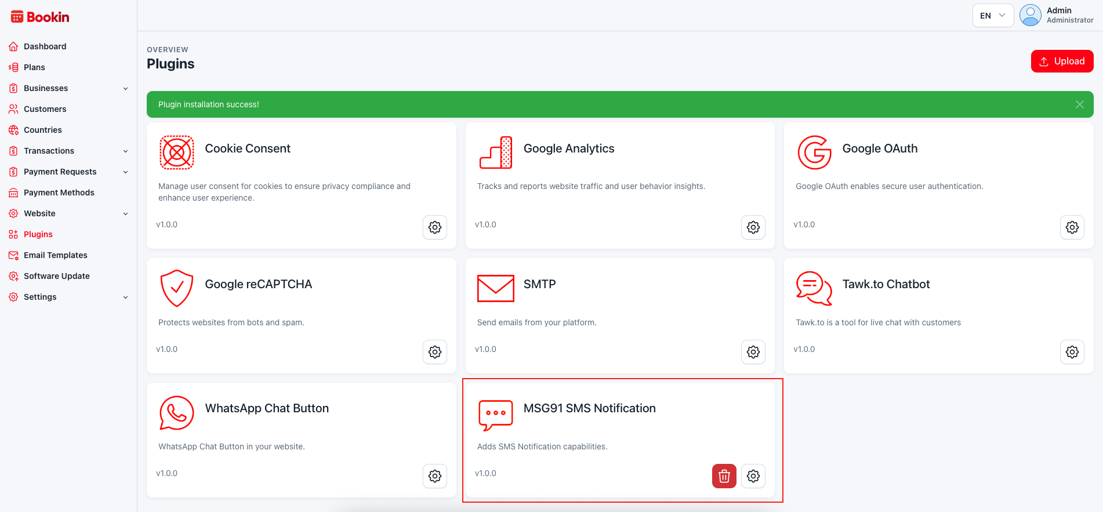Click the Businesses icon in sidebar
The height and width of the screenshot is (512, 1103).
13,88
